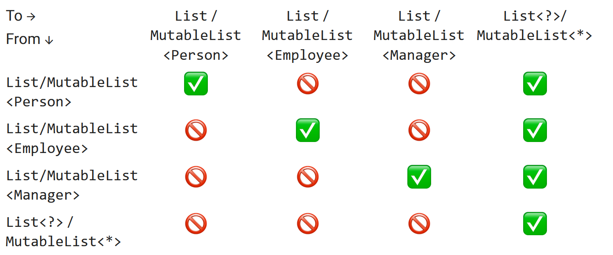Screen dimensions: 613x255
Task: Click the prohibited icon for Employee to Person
Action: pos(196,130)
